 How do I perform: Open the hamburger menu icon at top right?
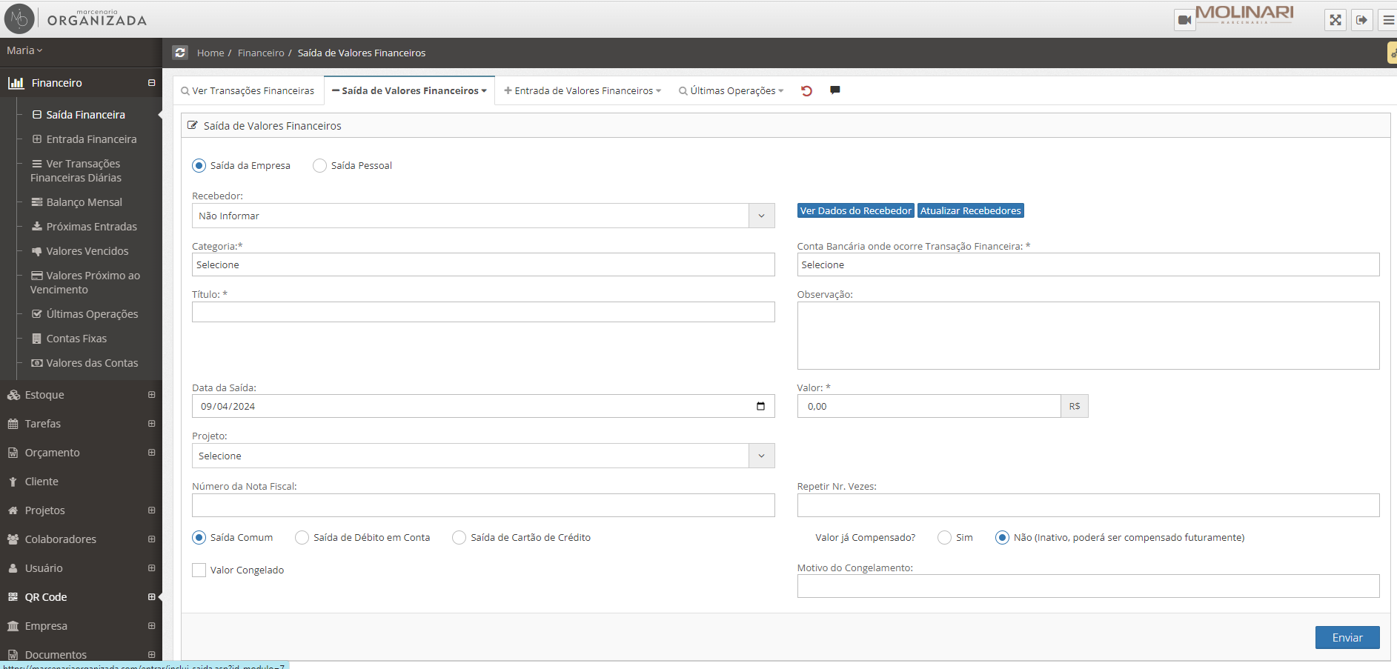coord(1388,20)
